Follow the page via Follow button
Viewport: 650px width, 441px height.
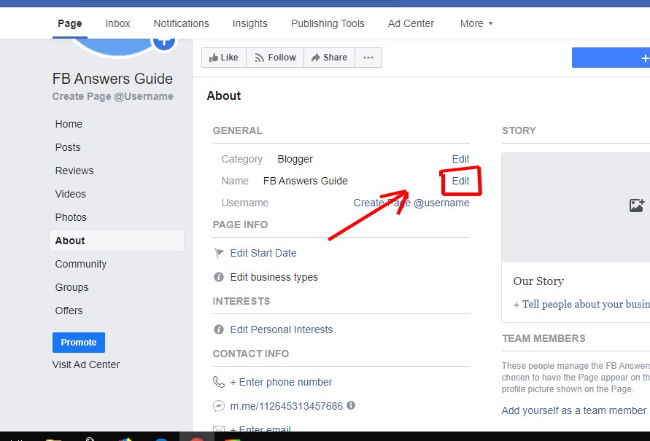275,58
